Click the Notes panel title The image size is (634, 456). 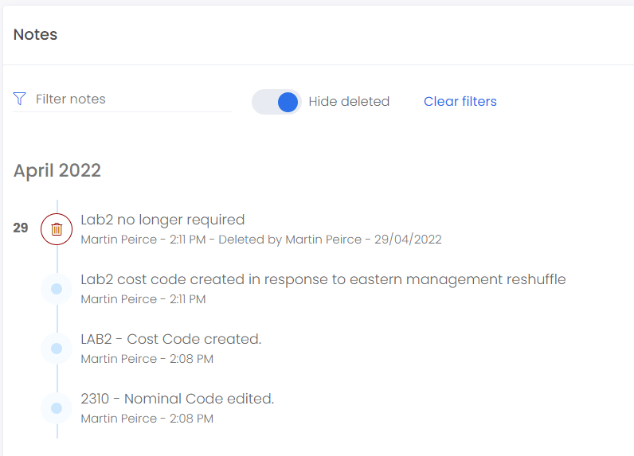coord(35,34)
